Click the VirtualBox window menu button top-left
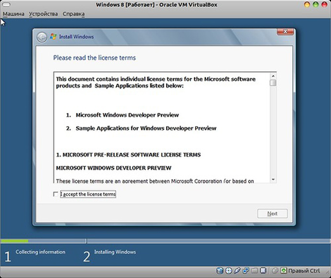The height and width of the screenshot is (278, 331). click(x=6, y=5)
